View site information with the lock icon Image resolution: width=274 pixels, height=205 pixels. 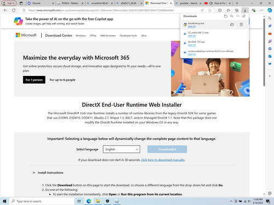(x=24, y=10)
